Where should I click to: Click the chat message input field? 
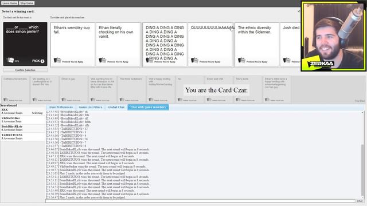(200, 201)
